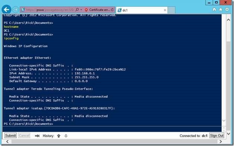Click the horizontal scroll left arrow
This screenshot has width=234, height=146.
click(7, 142)
